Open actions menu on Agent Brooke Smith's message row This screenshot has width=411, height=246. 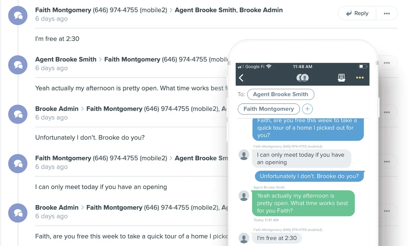[x=387, y=62]
